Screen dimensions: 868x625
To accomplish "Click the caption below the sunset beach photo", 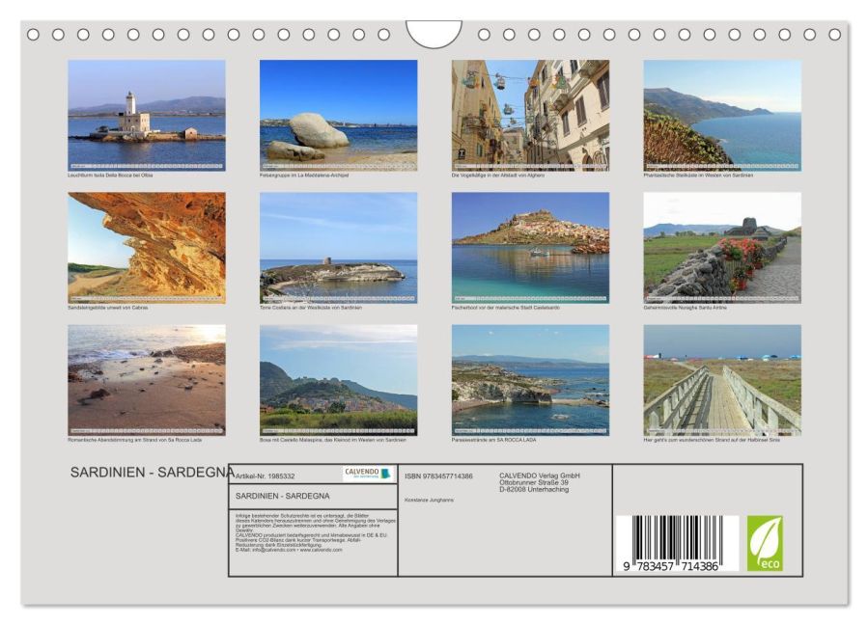I will point(134,440).
